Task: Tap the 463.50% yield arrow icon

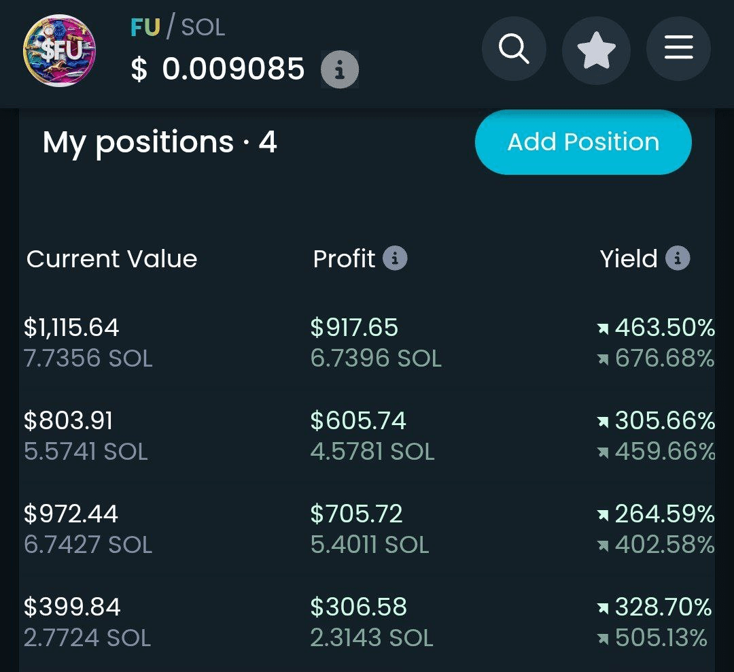Action: [x=603, y=330]
